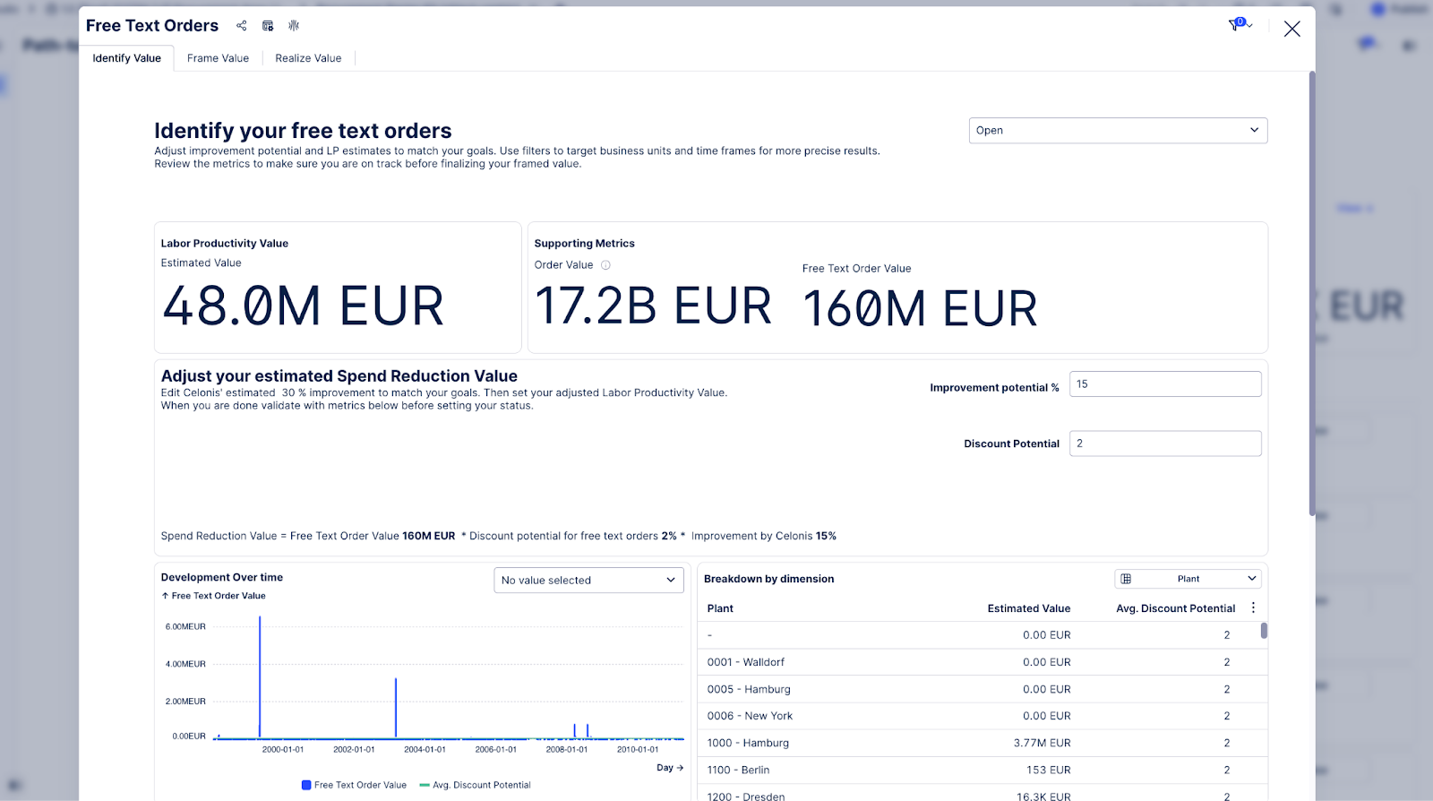This screenshot has width=1433, height=801.
Task: Click the table icon in the Plant selector
Action: coord(1127,579)
